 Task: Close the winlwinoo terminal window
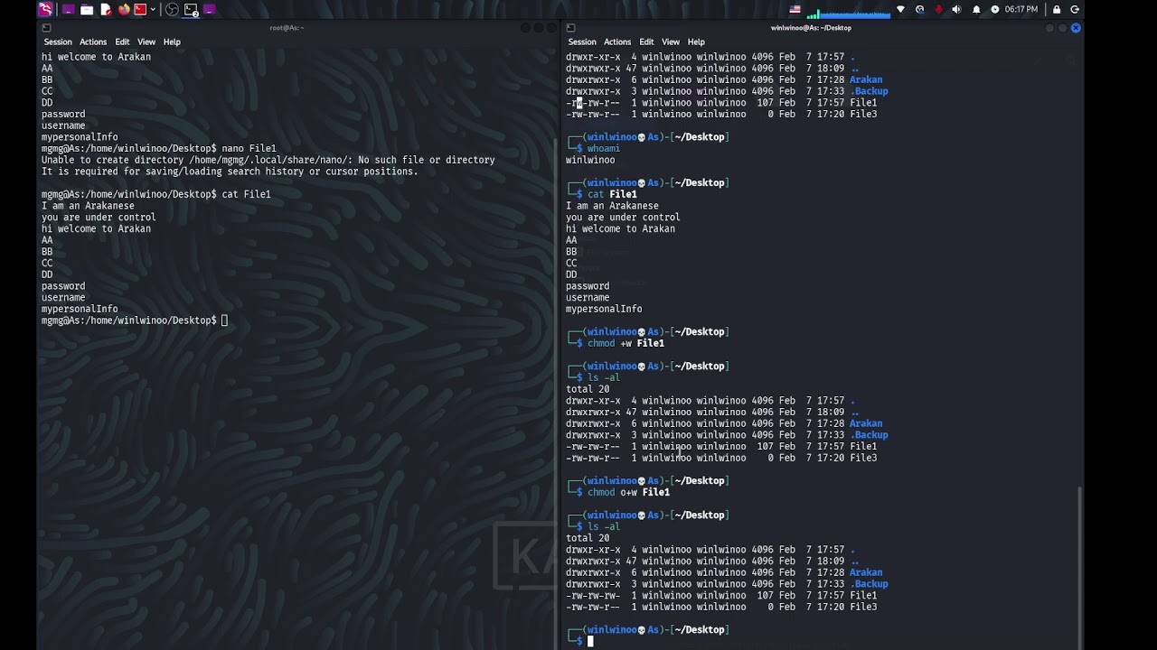(x=1076, y=28)
